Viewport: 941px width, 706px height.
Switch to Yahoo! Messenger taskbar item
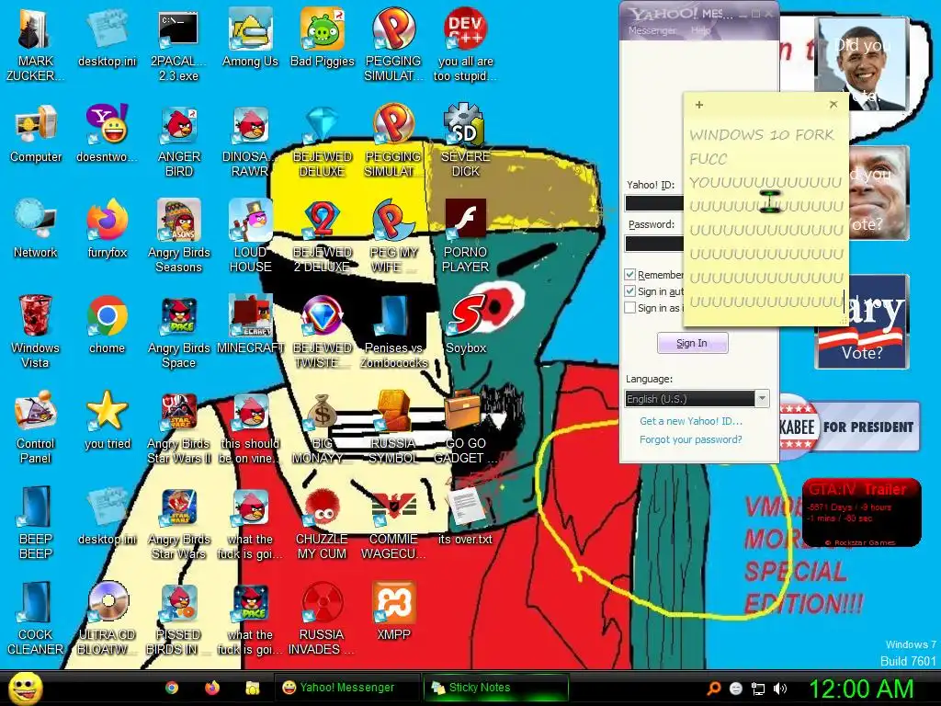(346, 688)
